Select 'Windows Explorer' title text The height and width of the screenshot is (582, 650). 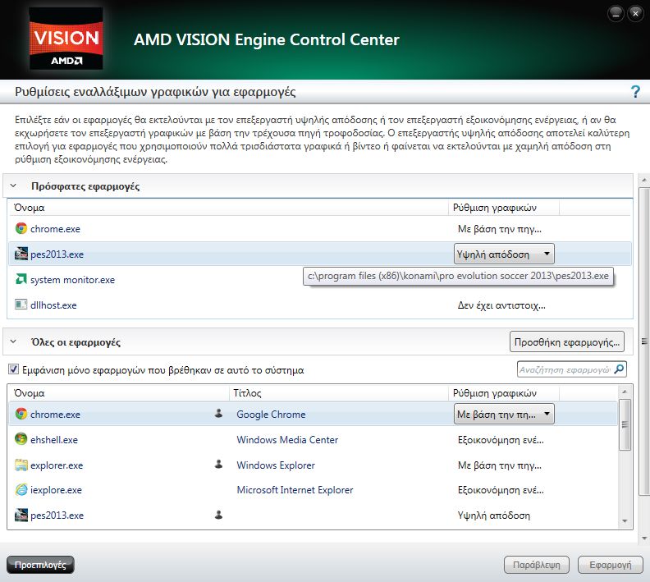click(x=276, y=465)
